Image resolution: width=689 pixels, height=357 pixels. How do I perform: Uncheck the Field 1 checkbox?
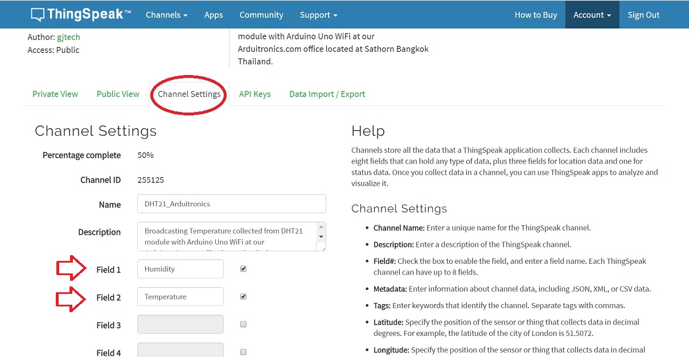(x=243, y=269)
